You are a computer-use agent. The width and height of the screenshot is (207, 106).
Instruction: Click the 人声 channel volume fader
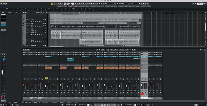pos(46,86)
